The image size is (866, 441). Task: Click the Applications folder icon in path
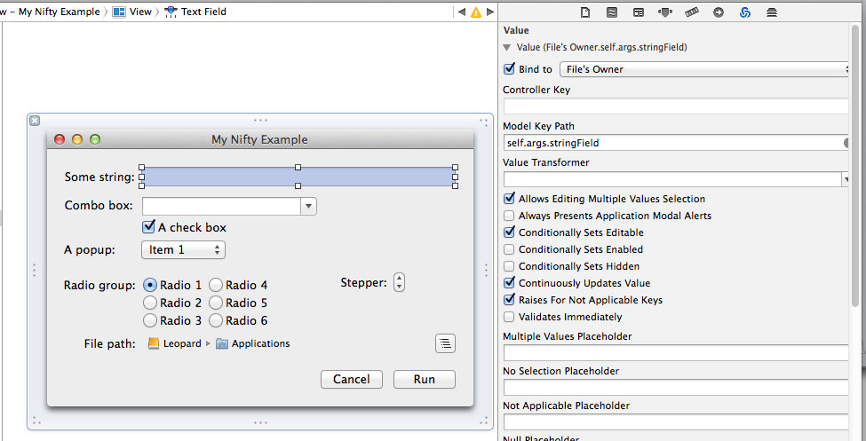222,343
